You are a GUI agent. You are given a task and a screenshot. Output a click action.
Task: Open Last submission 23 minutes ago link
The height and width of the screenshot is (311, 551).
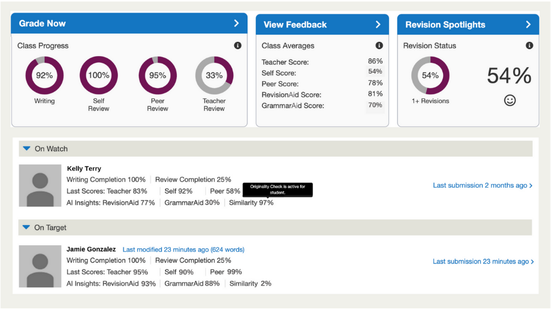click(483, 261)
